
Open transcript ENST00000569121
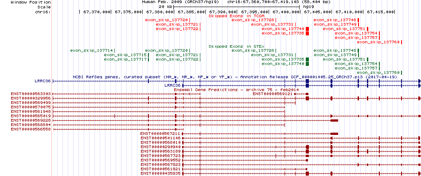click(273, 94)
